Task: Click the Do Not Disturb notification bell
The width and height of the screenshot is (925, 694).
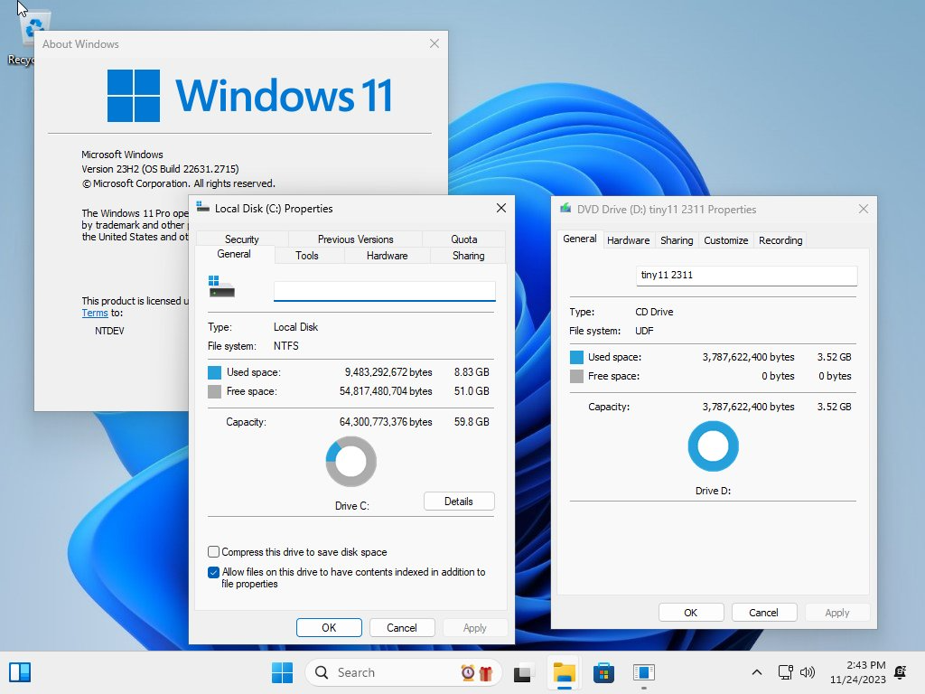Action: [900, 672]
